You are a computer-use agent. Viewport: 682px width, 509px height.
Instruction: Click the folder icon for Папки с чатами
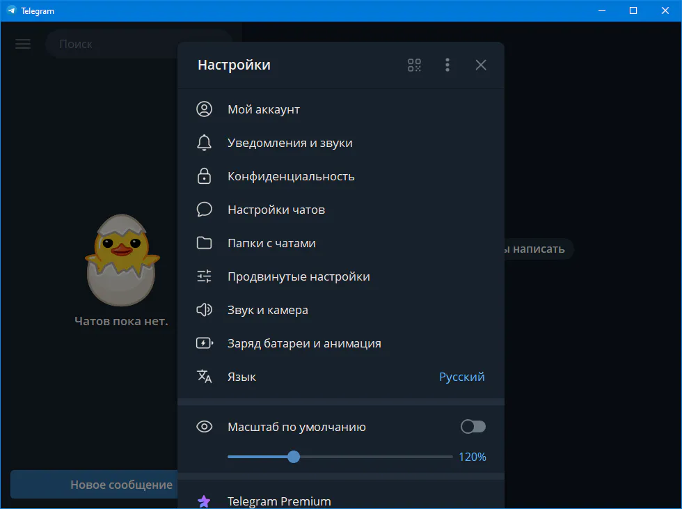click(x=204, y=243)
